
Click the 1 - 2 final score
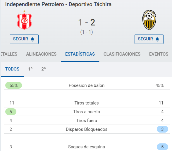[x=87, y=22]
